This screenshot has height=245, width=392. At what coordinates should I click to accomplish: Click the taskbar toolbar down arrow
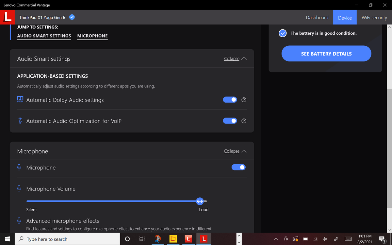(x=239, y=242)
